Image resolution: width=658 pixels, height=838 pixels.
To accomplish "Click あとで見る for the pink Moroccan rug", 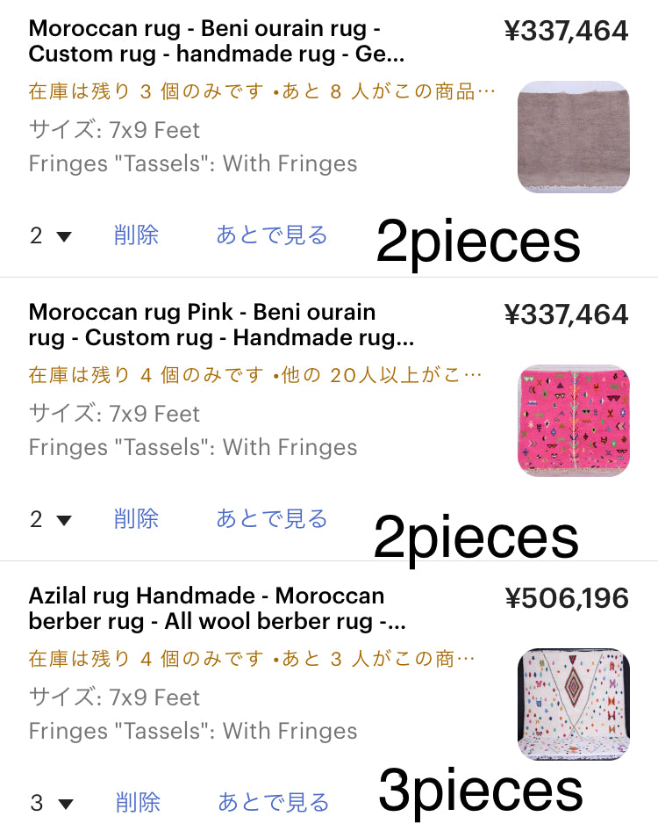I will [x=272, y=519].
